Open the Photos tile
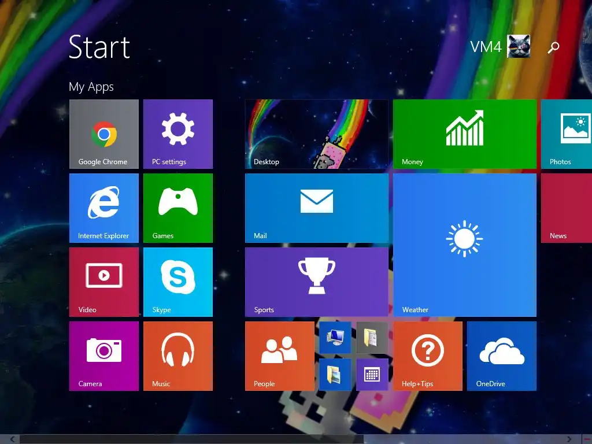This screenshot has height=444, width=592. (567, 134)
